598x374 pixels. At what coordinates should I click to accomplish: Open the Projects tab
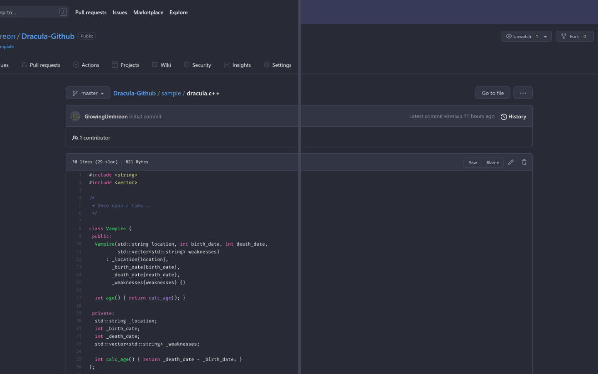click(125, 65)
